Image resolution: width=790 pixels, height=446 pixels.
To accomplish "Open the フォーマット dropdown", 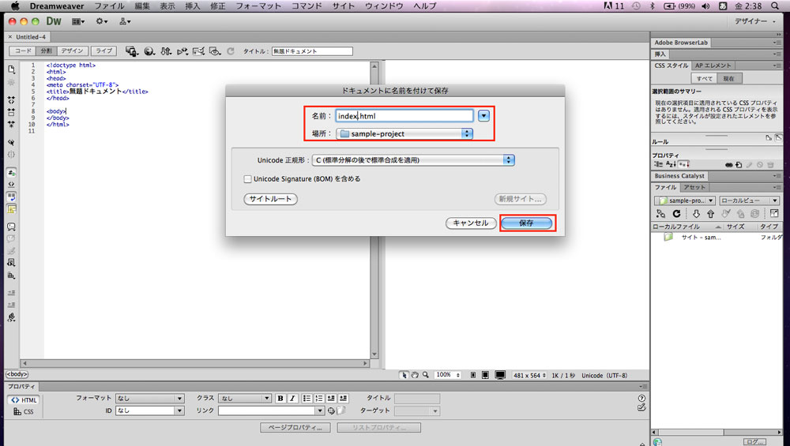I will tap(149, 398).
